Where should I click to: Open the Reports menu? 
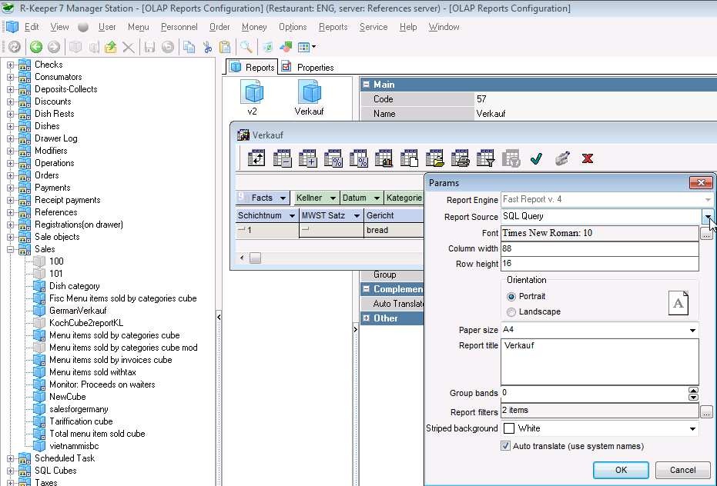tap(333, 27)
